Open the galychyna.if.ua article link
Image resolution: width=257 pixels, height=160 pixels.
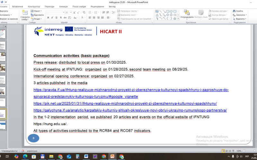coord(130,110)
